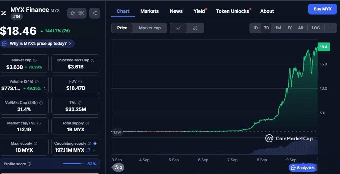The image size is (340, 174).
Task: Click the 1441.7% (7d) change text
Action: coord(57,31)
